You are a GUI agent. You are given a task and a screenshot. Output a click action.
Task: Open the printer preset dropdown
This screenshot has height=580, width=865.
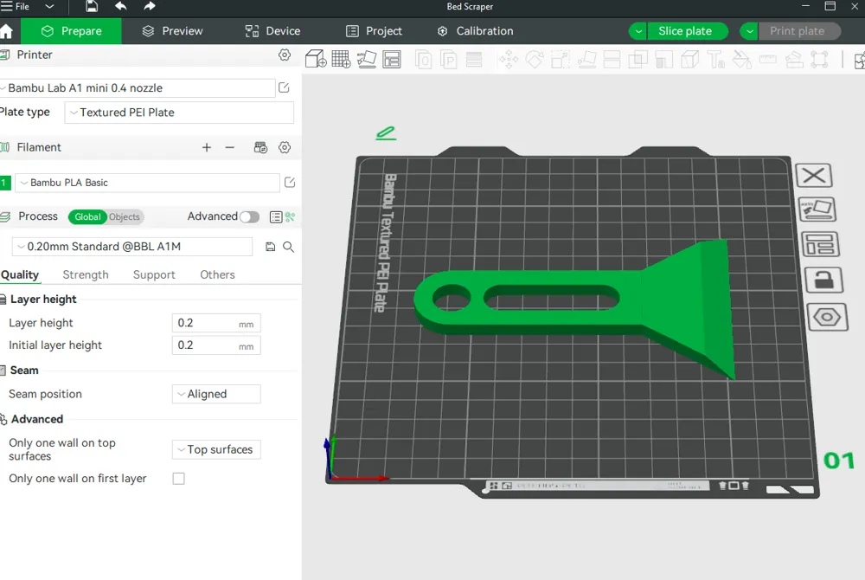point(138,87)
